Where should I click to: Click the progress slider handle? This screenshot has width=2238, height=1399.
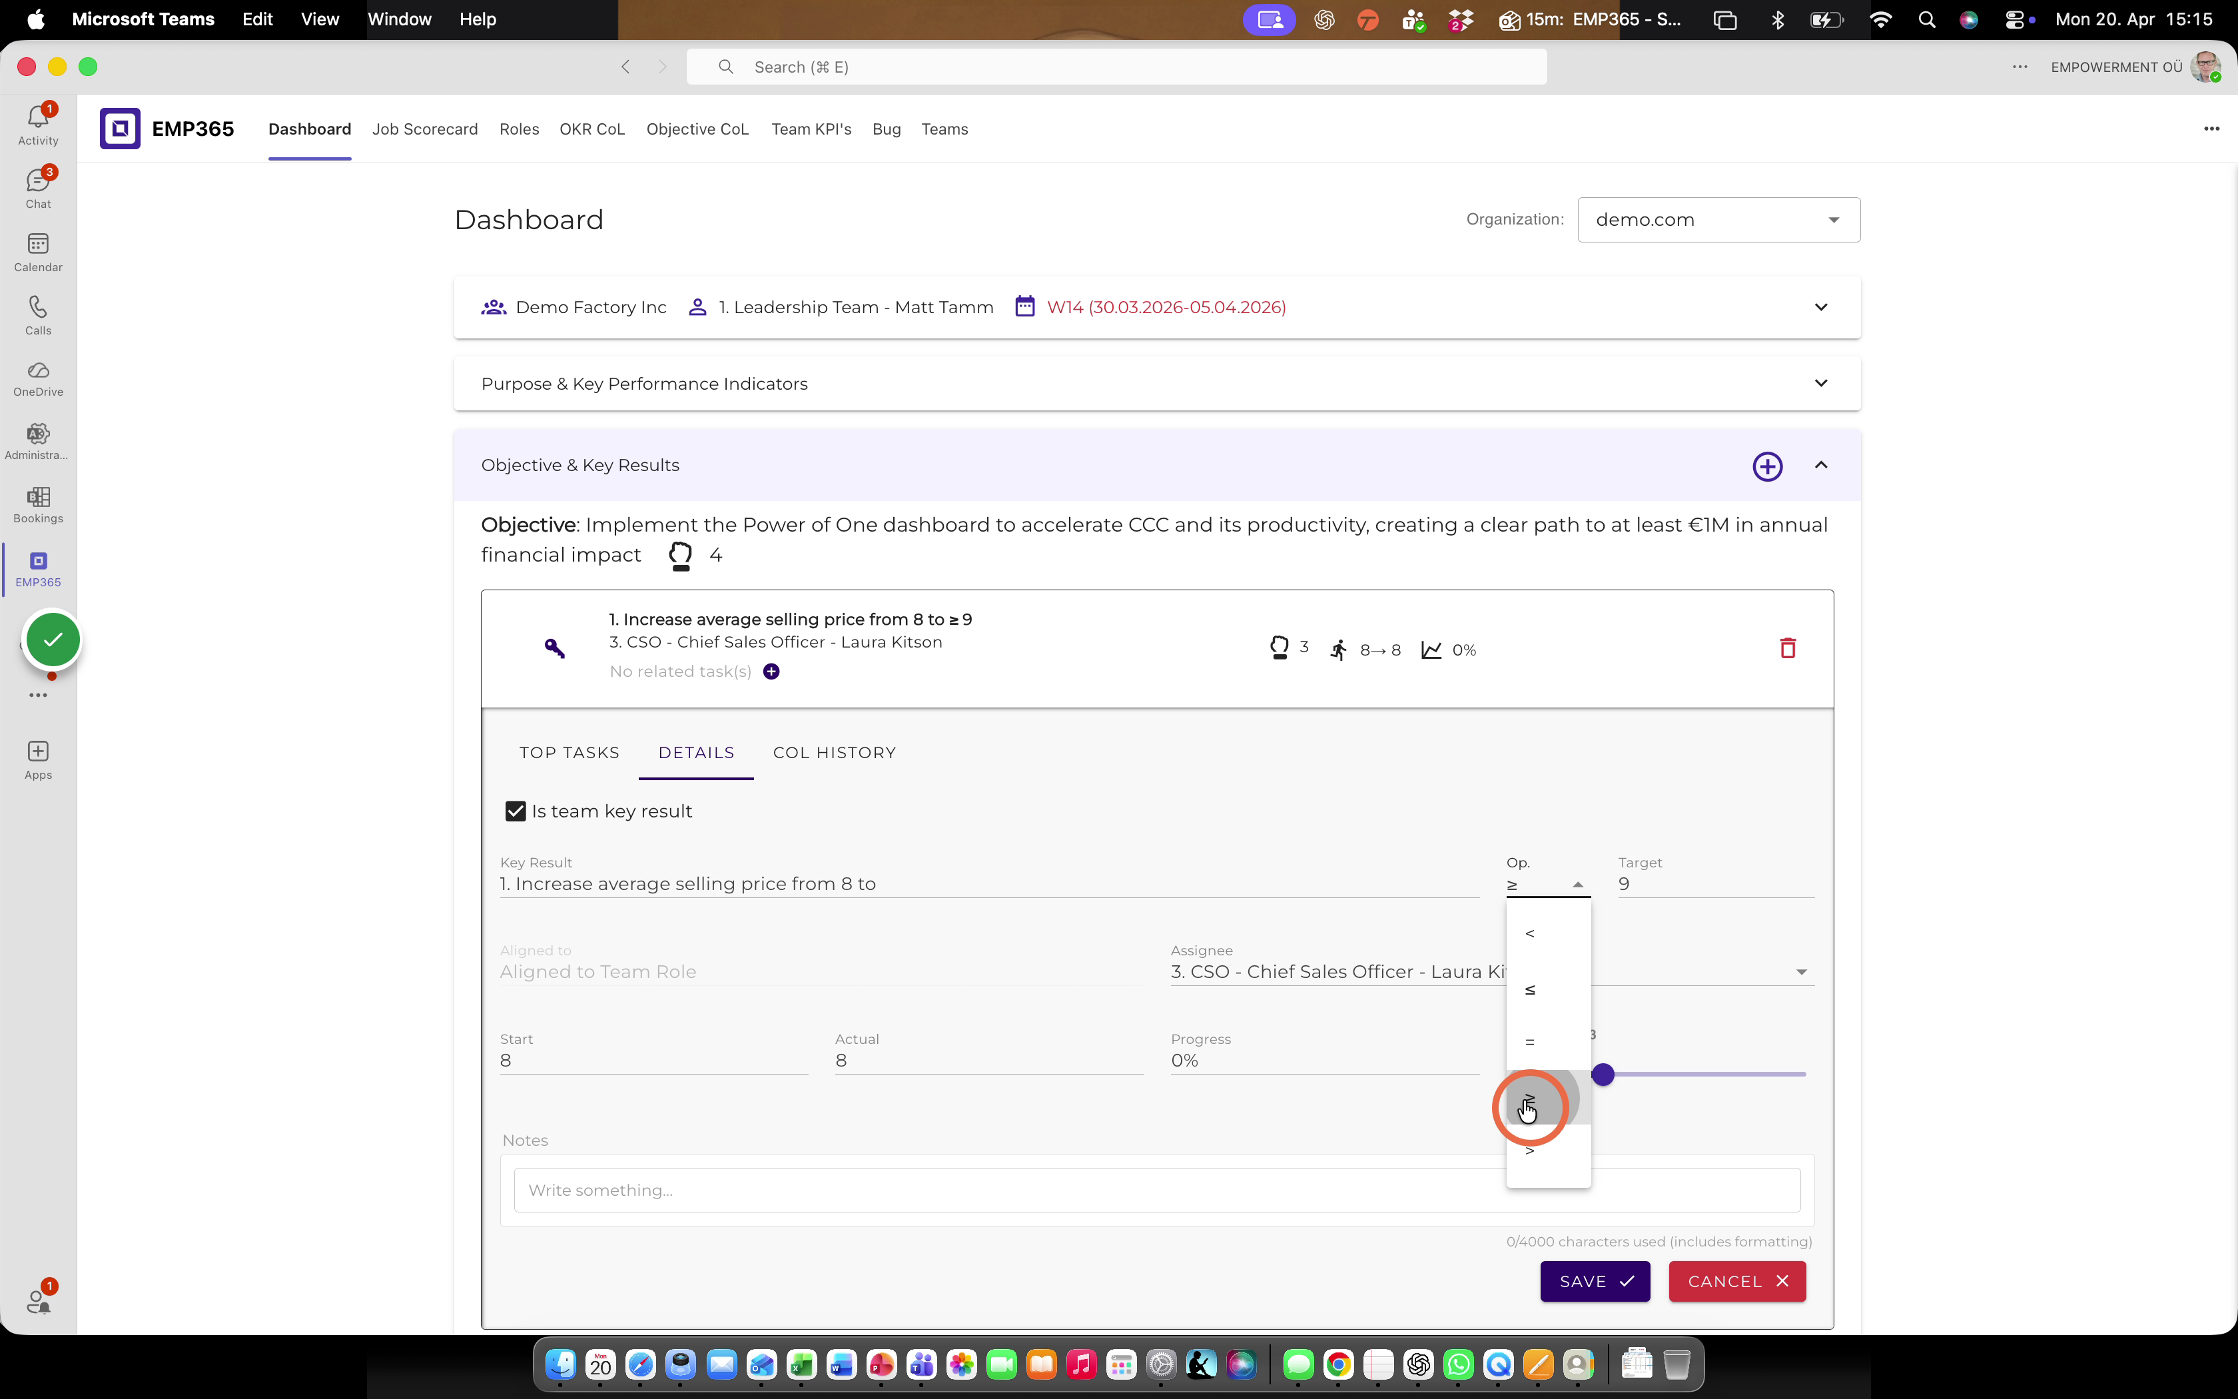pos(1603,1074)
